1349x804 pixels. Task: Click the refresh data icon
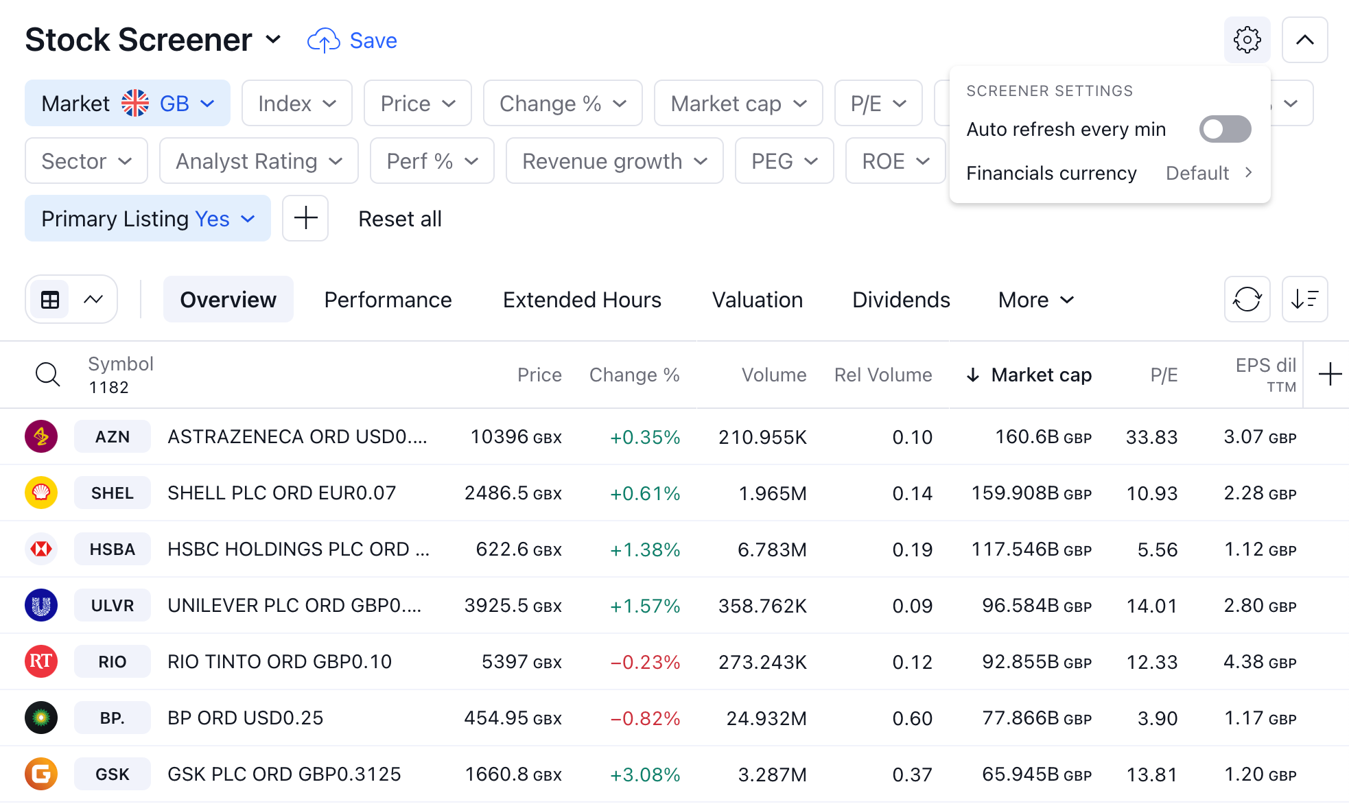(x=1247, y=299)
